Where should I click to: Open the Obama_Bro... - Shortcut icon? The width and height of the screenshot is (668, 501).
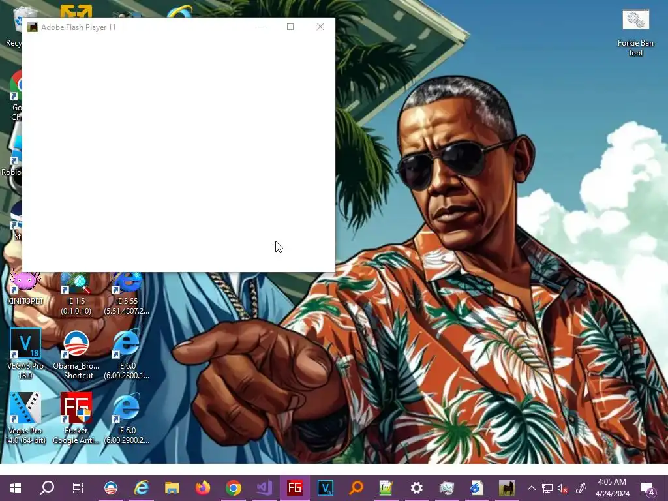(76, 354)
